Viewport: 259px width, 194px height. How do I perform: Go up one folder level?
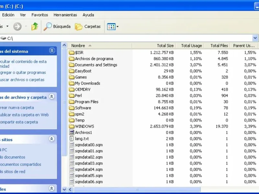[35, 27]
